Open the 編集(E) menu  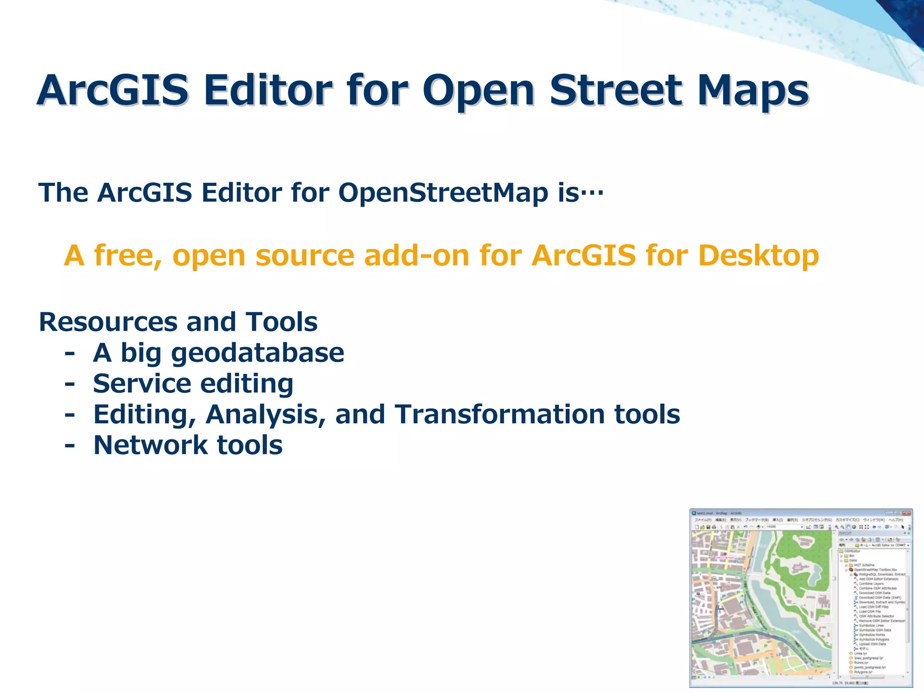[721, 520]
